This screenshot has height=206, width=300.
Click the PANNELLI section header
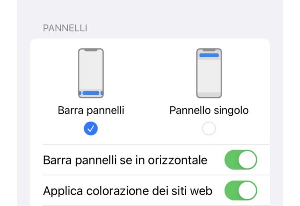tap(65, 28)
